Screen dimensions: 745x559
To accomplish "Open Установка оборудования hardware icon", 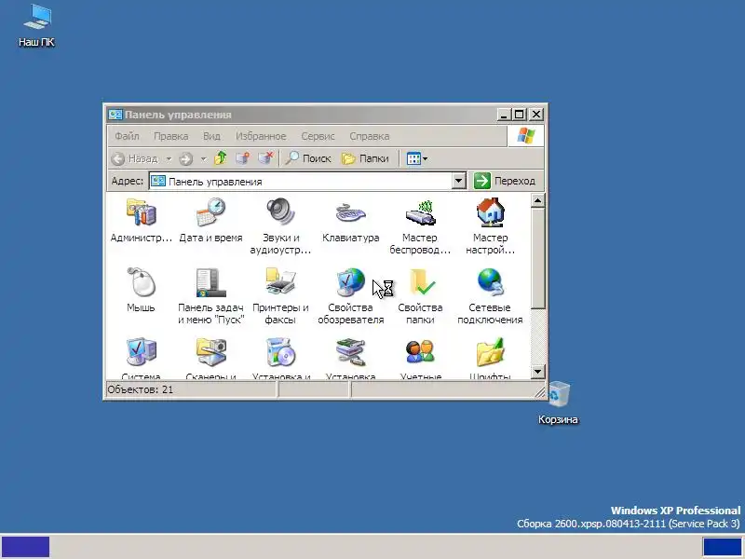I will (351, 352).
